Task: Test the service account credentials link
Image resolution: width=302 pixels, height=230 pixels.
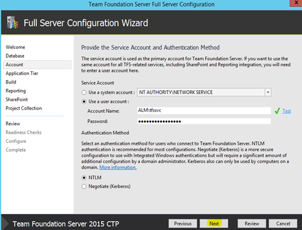Action: (x=287, y=111)
